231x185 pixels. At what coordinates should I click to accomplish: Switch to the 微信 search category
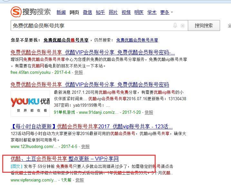tap(87, 12)
